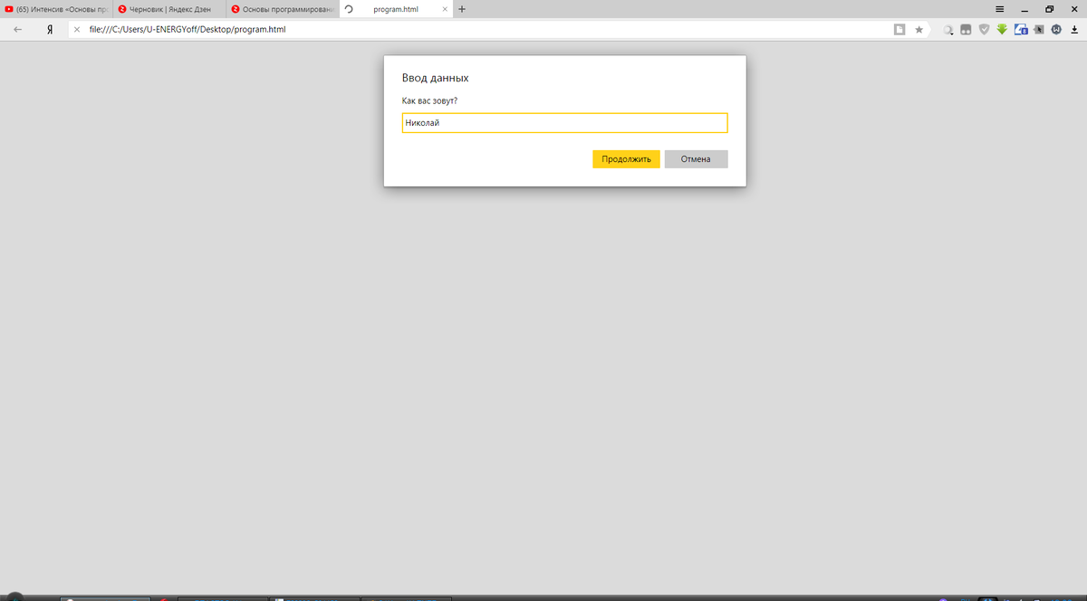Screen dimensions: 1087x601
Task: Open the blue number-four extension icon
Action: 1021,30
